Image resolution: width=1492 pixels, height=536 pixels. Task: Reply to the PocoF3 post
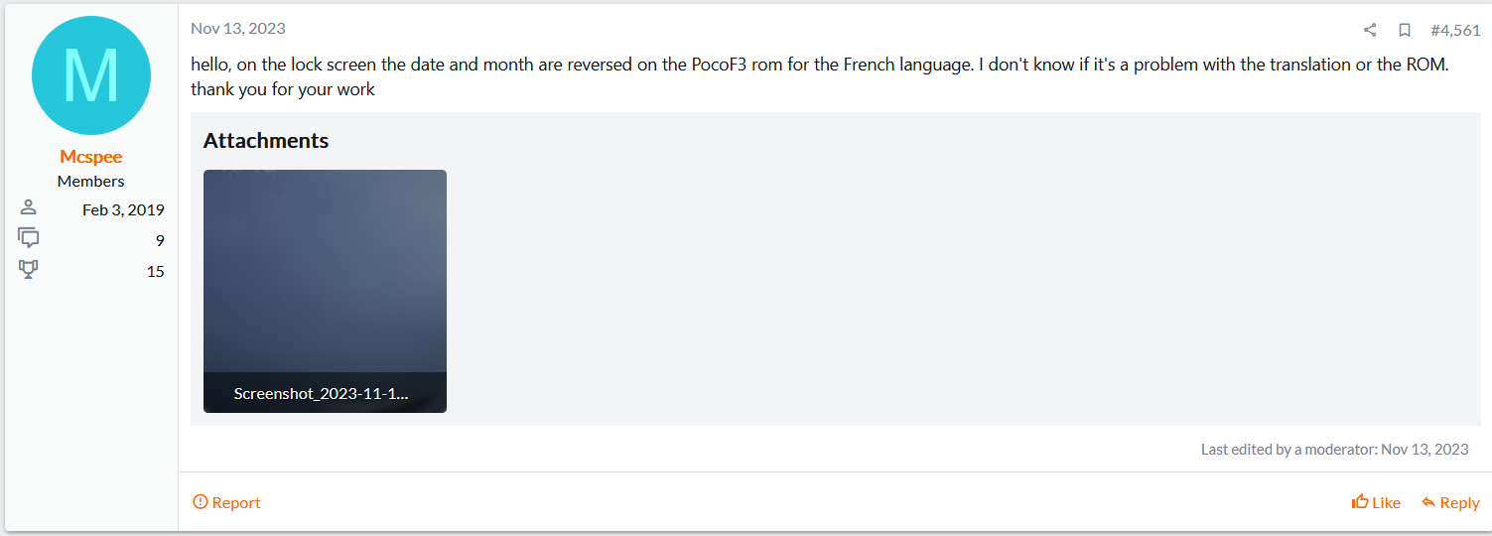tap(1450, 502)
